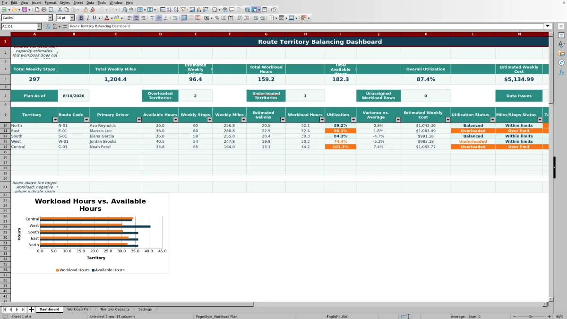Click the Background Color highlight swatch
The height and width of the screenshot is (319, 567).
(117, 18)
